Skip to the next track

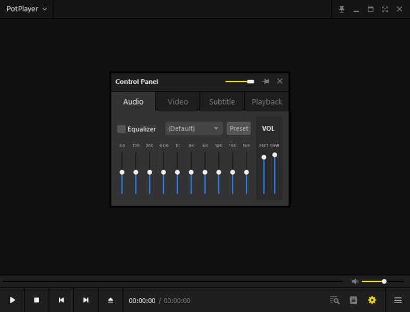coord(85,300)
